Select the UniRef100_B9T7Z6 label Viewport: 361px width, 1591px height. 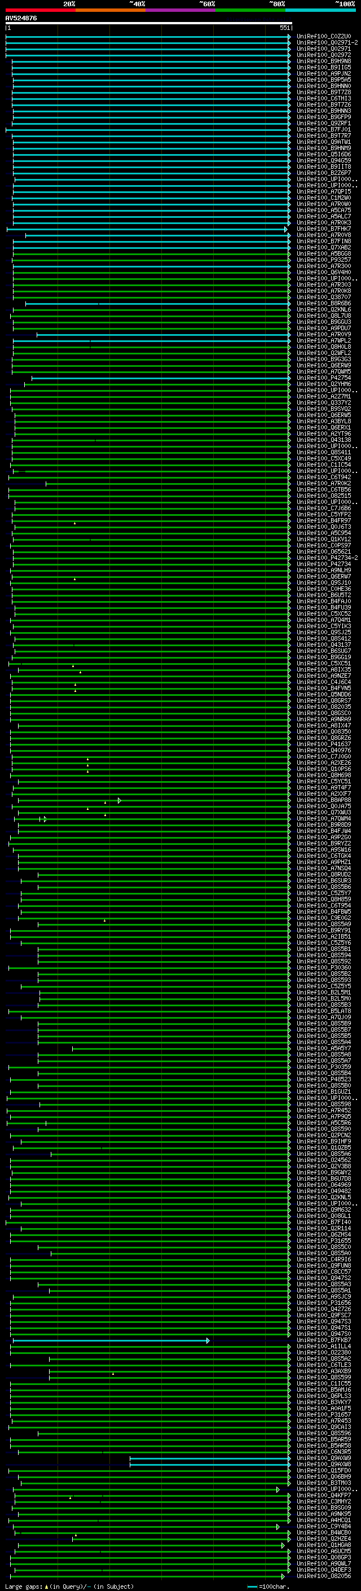click(x=323, y=104)
